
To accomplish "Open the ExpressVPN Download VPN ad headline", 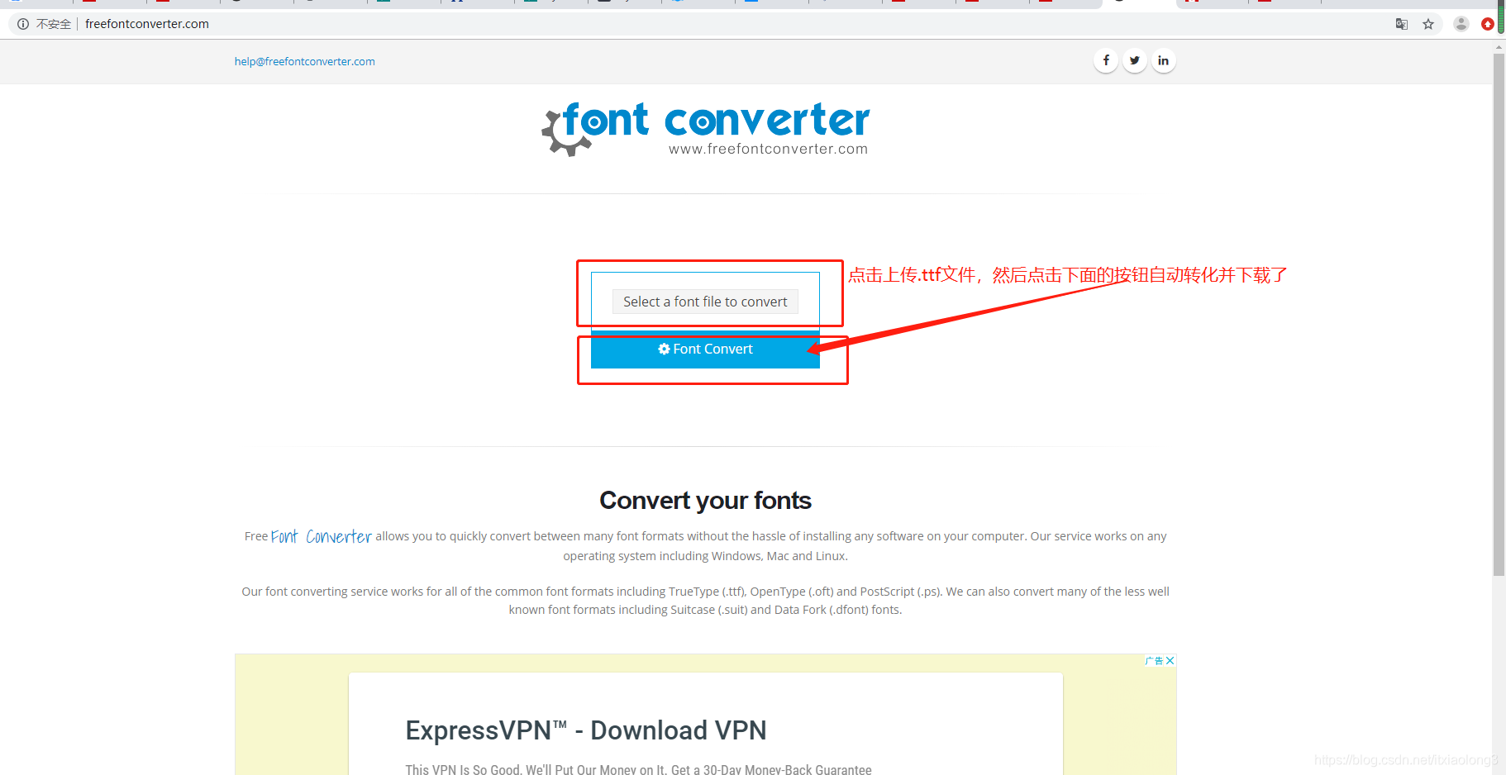I will pyautogui.click(x=586, y=730).
